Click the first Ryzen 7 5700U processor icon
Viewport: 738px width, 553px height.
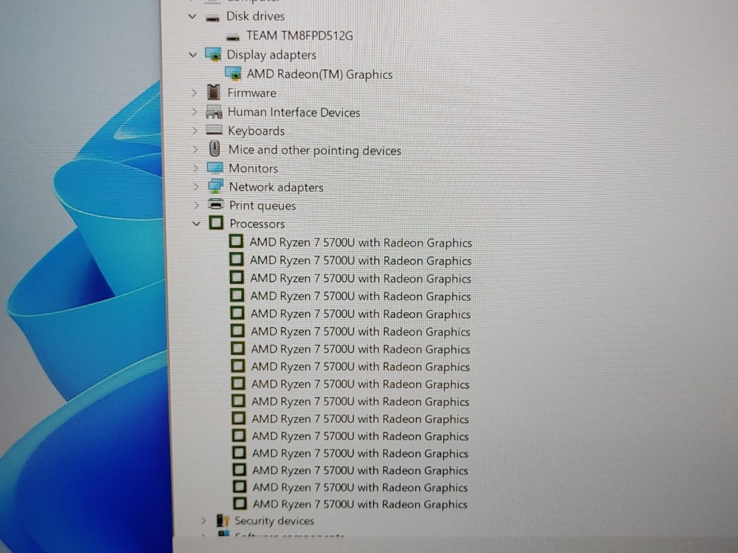pos(236,241)
